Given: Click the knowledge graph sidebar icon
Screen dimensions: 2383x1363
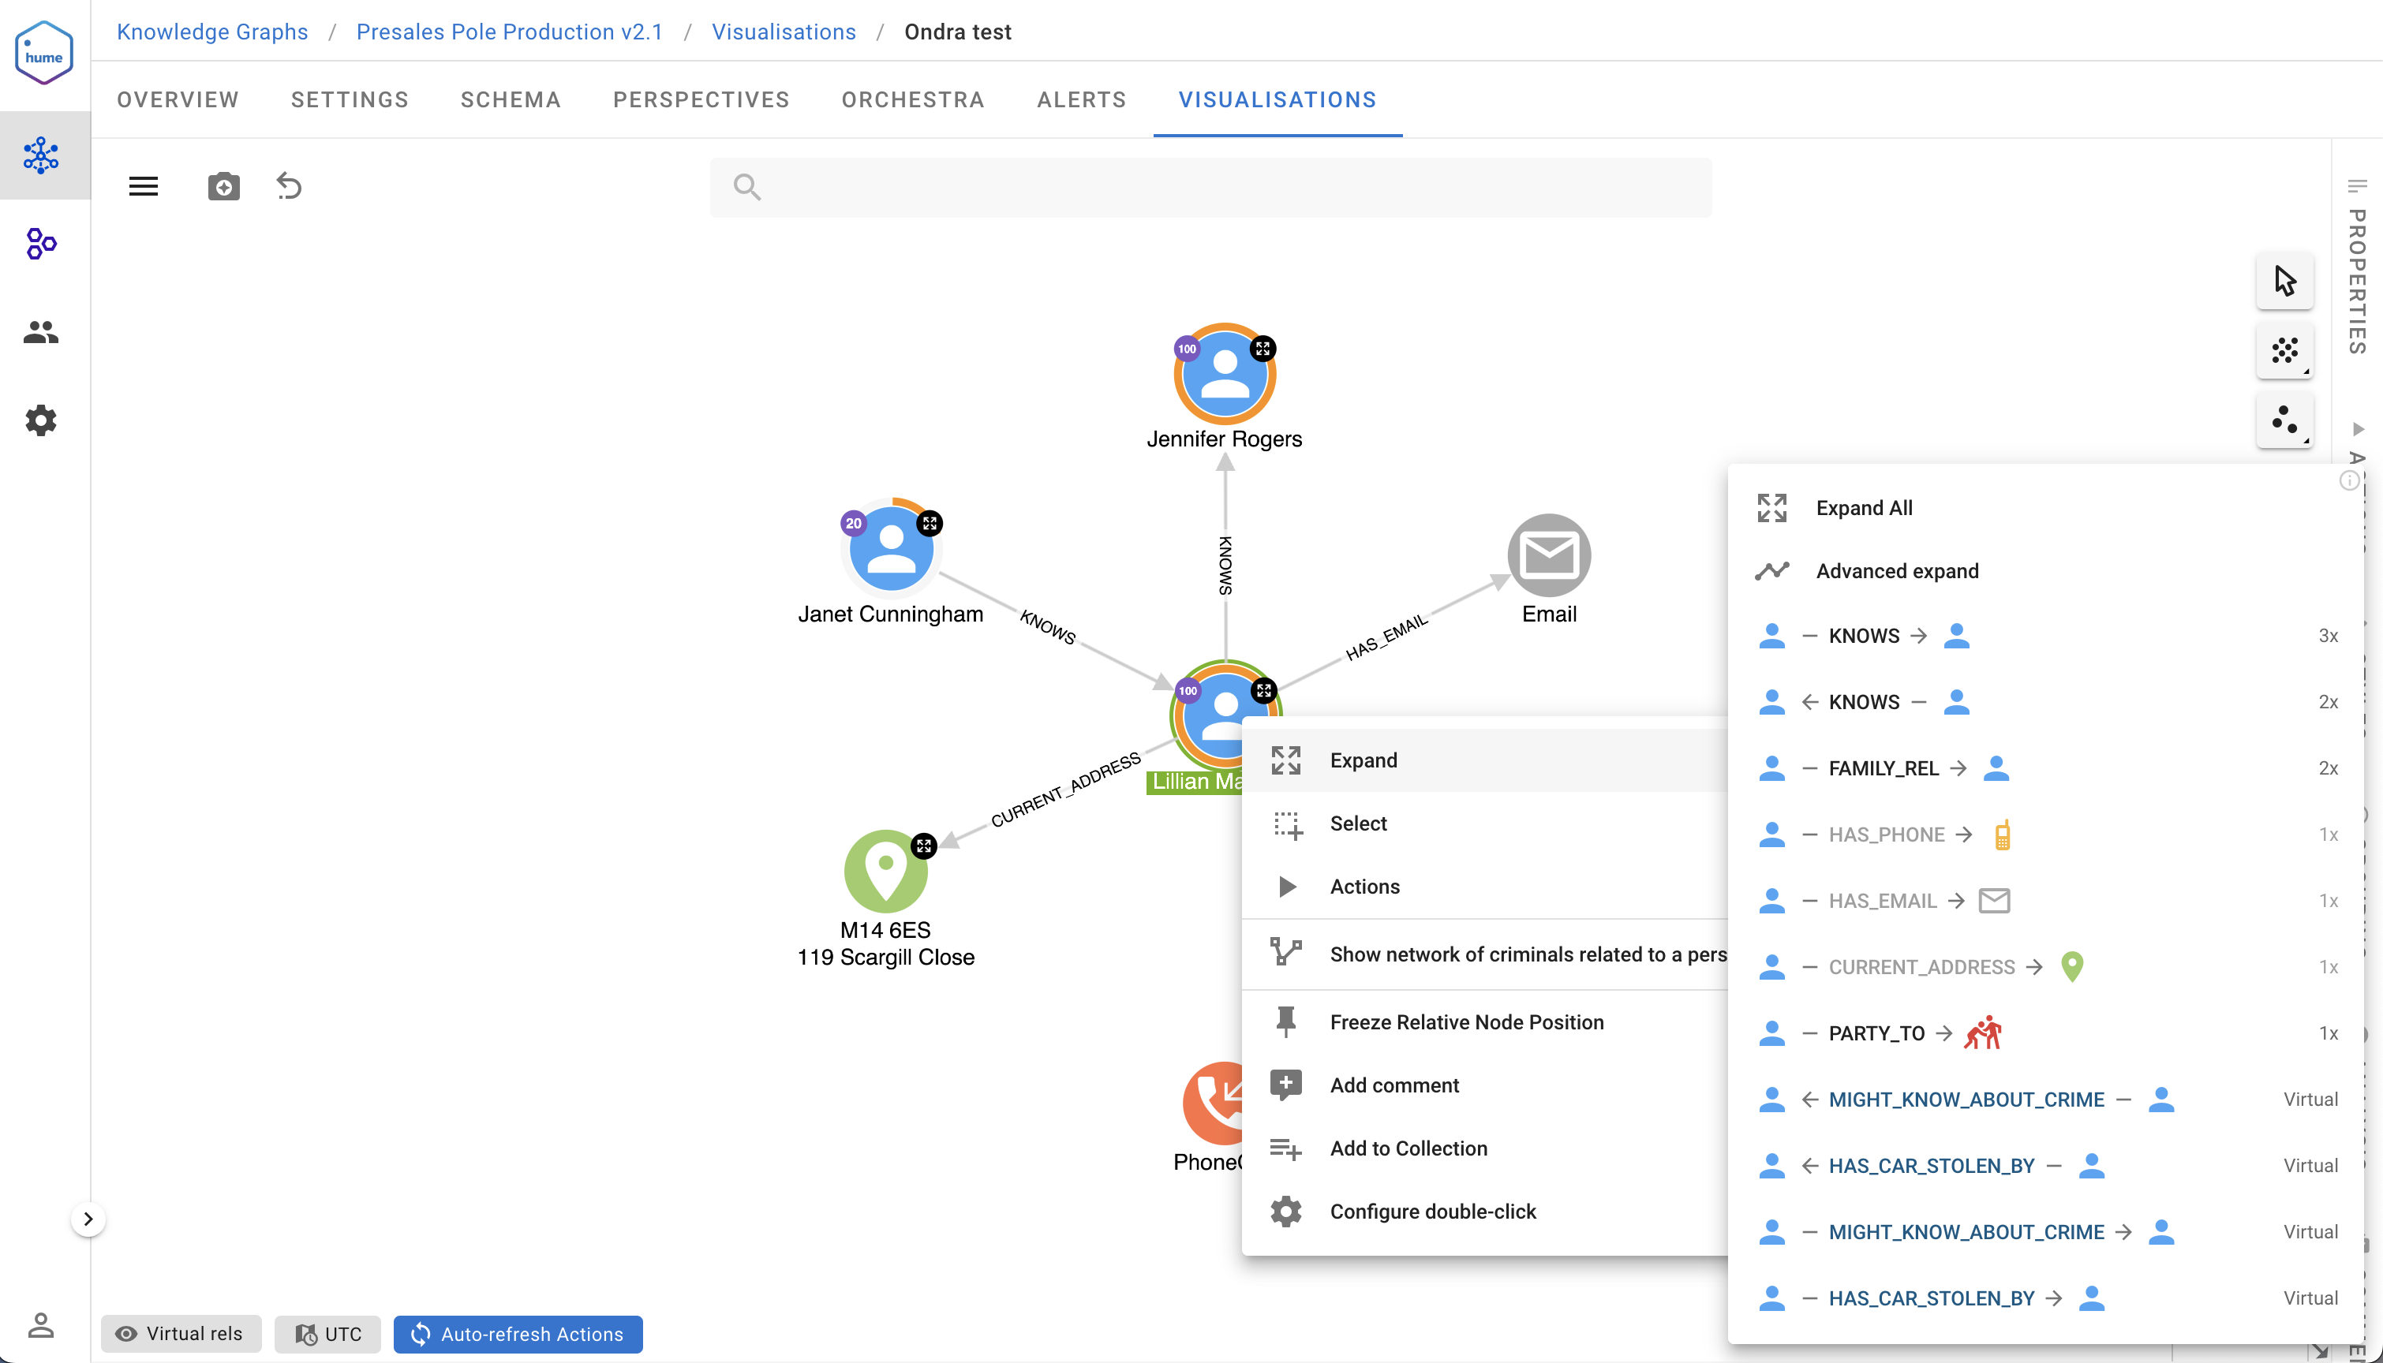Looking at the screenshot, I should [x=41, y=155].
